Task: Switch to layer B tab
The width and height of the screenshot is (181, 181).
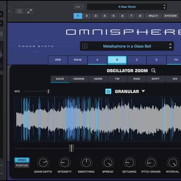Action: 117,60
